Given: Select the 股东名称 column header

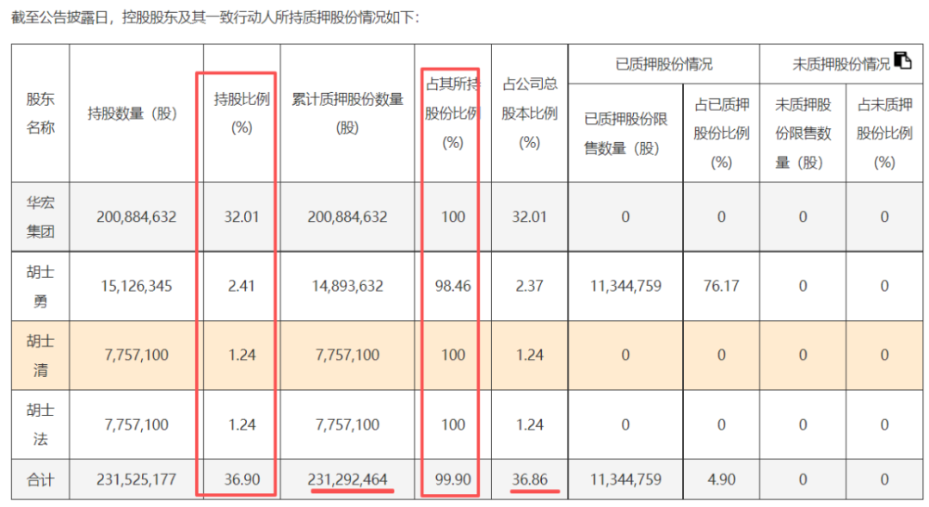Looking at the screenshot, I should point(40,113).
